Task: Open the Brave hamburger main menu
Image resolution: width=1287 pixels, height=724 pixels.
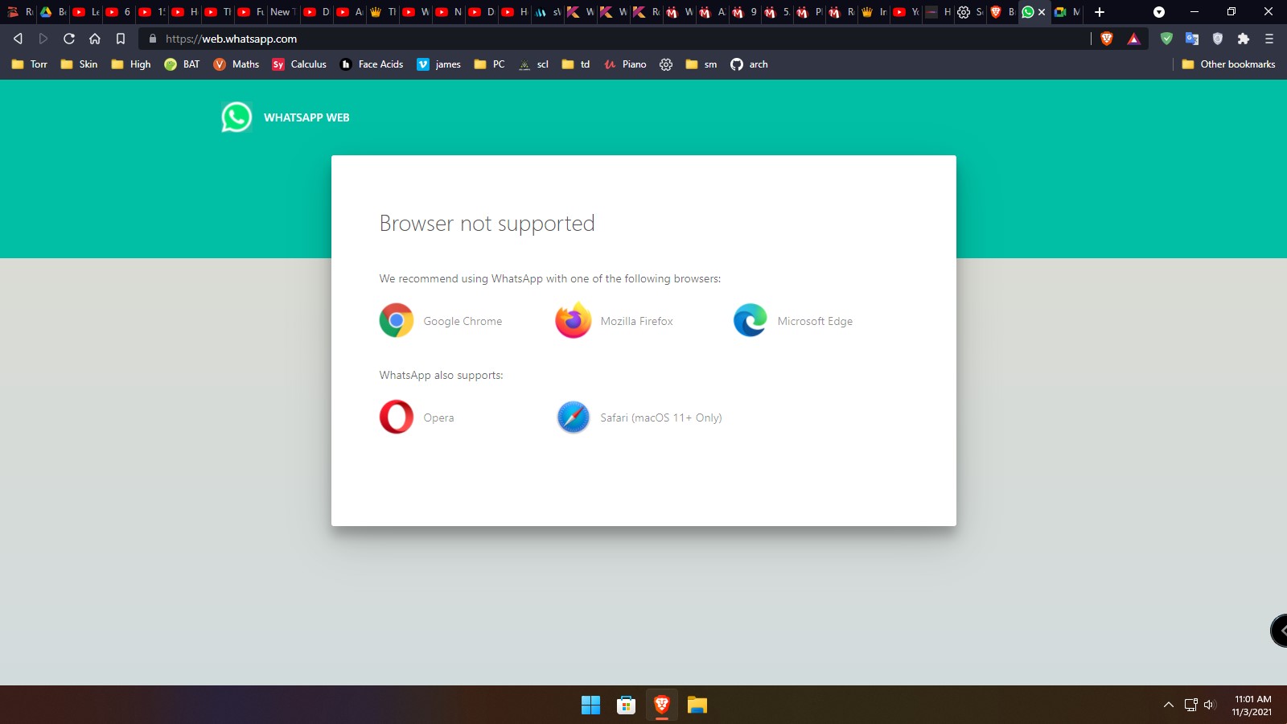Action: (1269, 39)
